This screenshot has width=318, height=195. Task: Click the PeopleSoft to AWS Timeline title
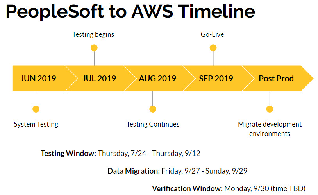coord(130,11)
